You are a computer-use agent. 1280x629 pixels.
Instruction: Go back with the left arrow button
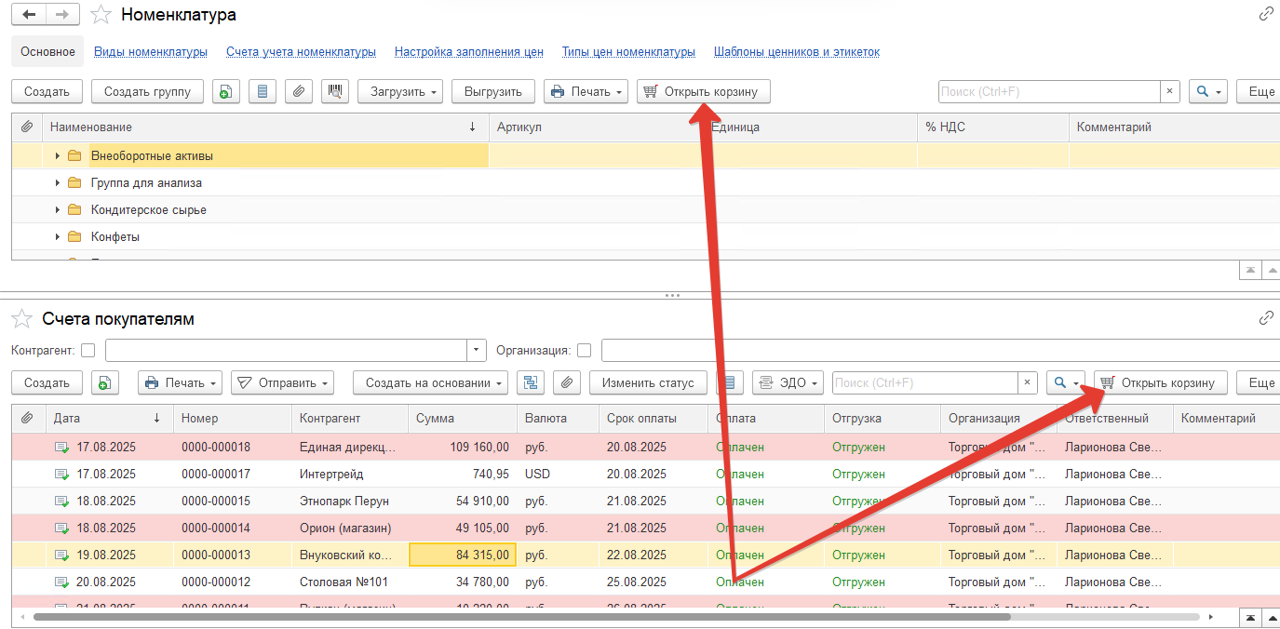(x=29, y=14)
